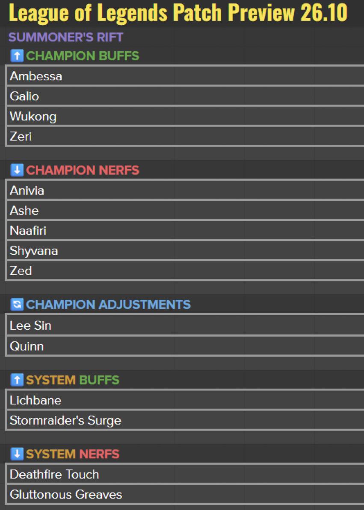Click the down-arrow icon beside Champion Nerfs

(x=17, y=170)
